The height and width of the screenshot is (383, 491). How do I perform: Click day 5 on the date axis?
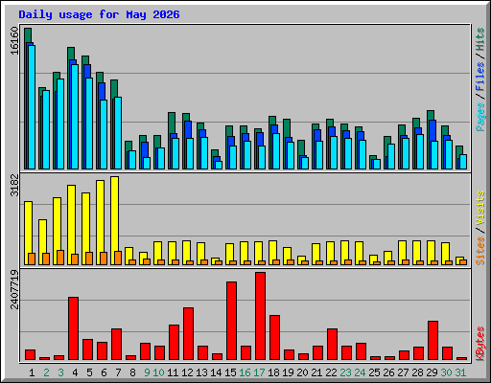[x=89, y=372]
